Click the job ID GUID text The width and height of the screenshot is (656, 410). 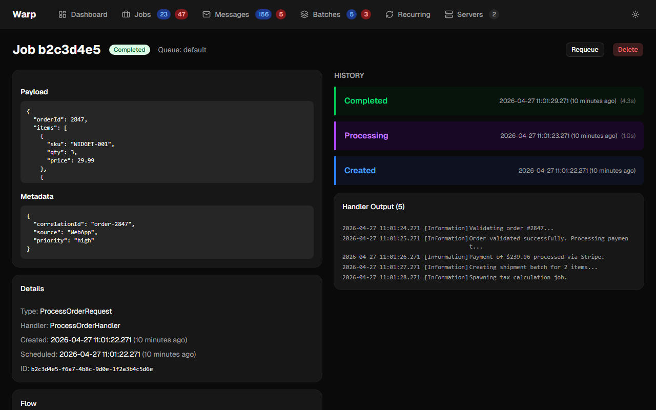pos(92,369)
